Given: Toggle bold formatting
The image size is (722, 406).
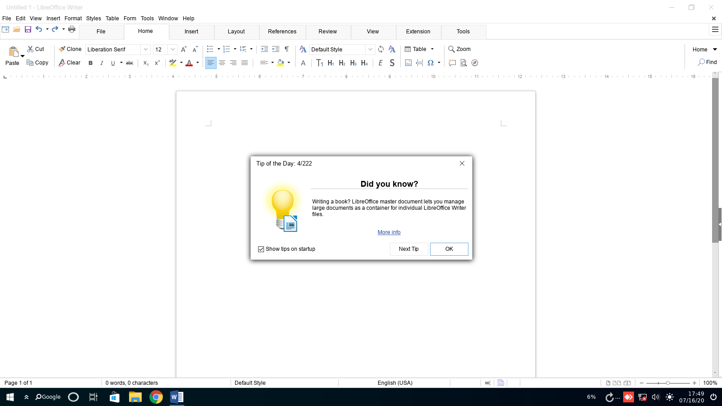Looking at the screenshot, I should pyautogui.click(x=91, y=63).
